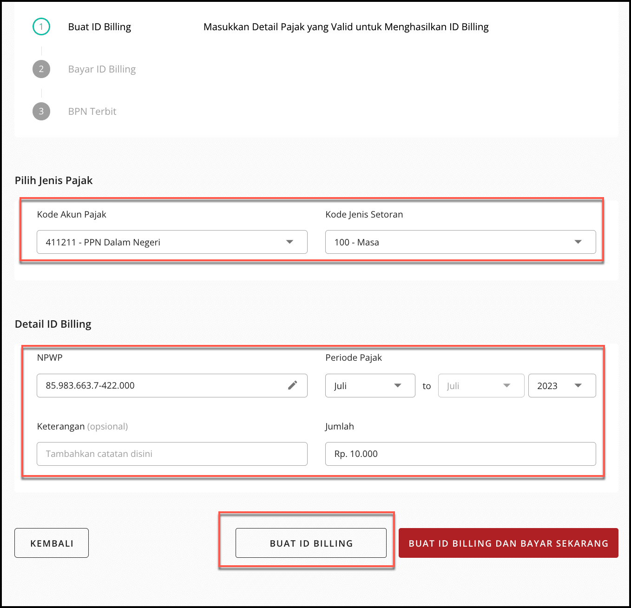Open the Kode Akun Pajak dropdown showing 411211
The width and height of the screenshot is (631, 608).
point(172,242)
